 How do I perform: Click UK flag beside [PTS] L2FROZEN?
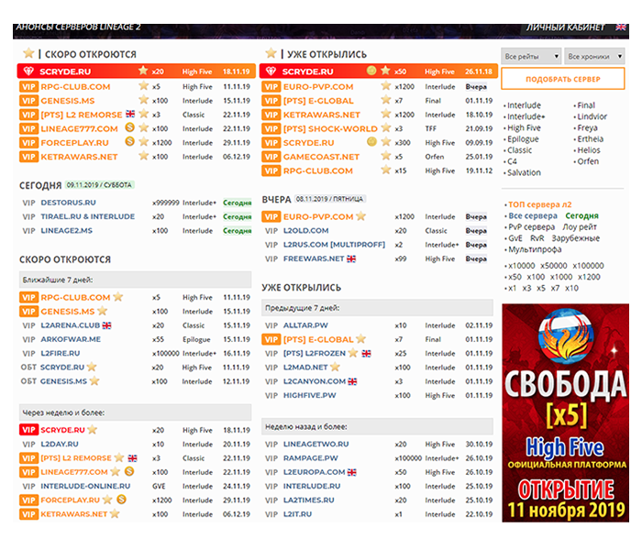tap(367, 353)
